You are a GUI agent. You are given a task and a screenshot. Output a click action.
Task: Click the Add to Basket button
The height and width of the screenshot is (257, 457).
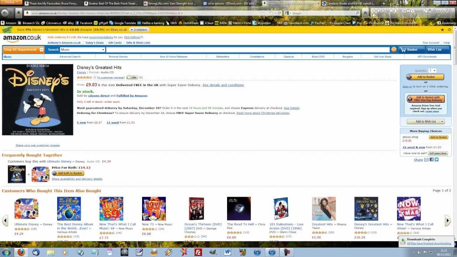coord(425,77)
